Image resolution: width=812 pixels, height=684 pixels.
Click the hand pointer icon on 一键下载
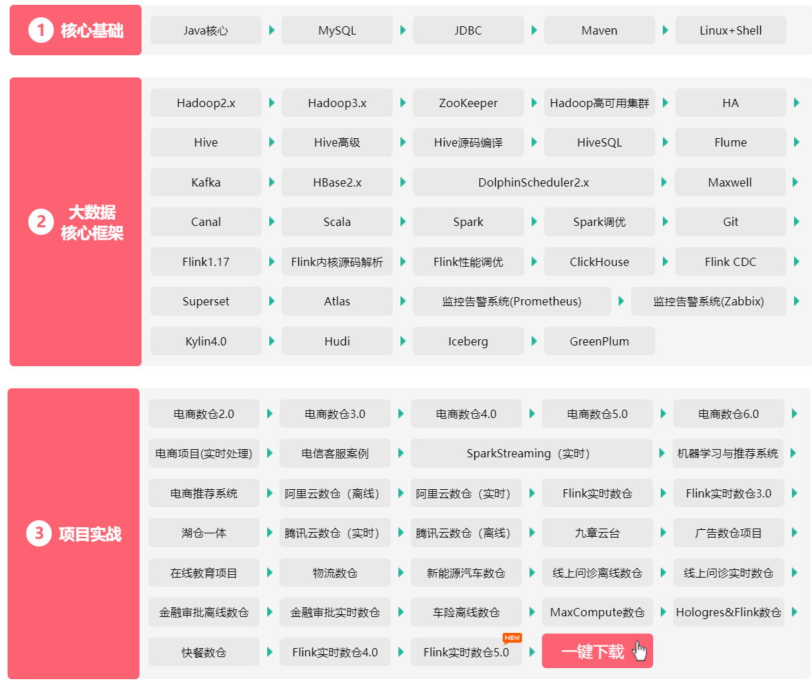coord(640,652)
